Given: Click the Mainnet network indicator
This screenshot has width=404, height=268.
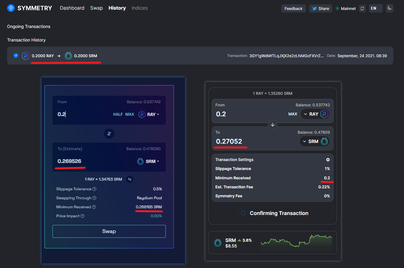Looking at the screenshot, I should click(346, 9).
